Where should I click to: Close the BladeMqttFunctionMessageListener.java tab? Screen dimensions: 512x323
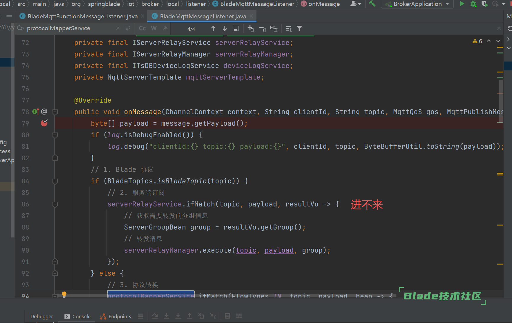143,16
